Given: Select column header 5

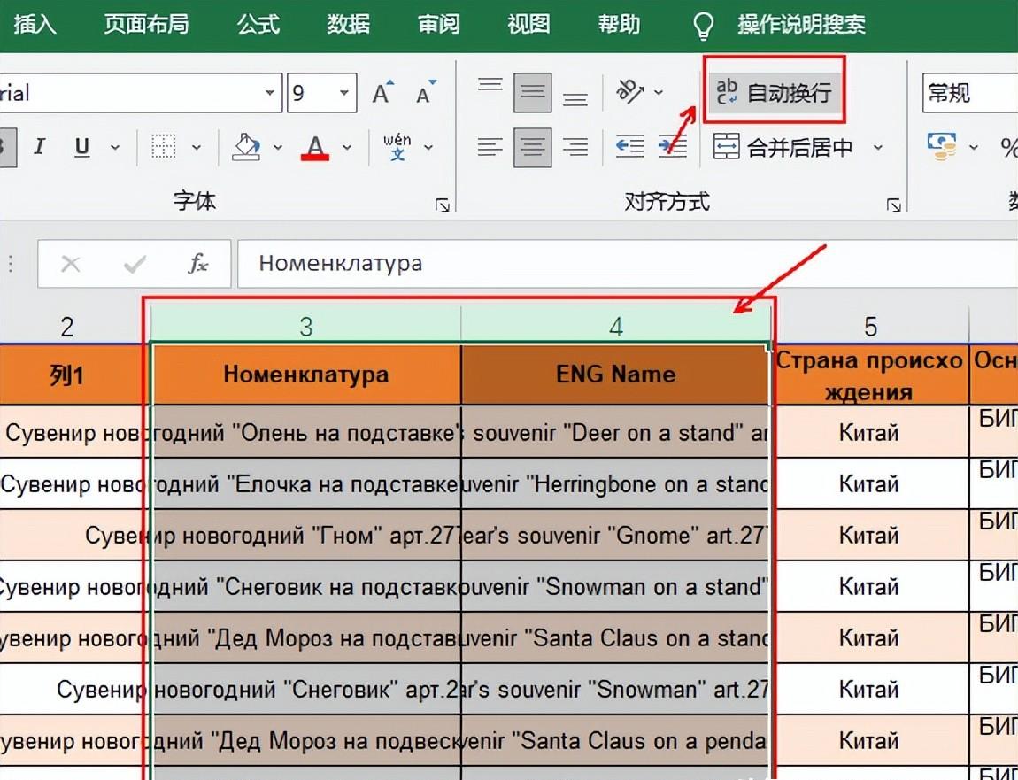Looking at the screenshot, I should coord(871,326).
